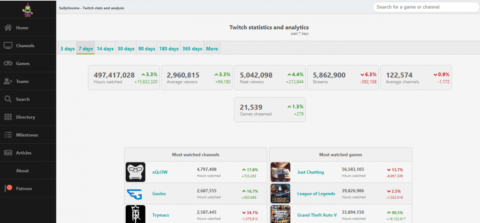
Task: Click the Channels monitor icon
Action: [x=8, y=46]
